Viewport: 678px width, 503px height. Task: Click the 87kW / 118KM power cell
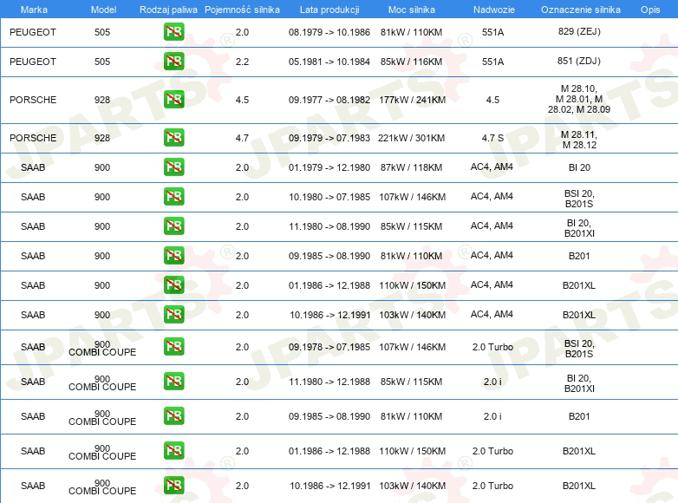coord(411,167)
